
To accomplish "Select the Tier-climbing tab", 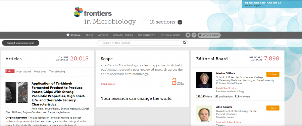I will click(57, 72).
